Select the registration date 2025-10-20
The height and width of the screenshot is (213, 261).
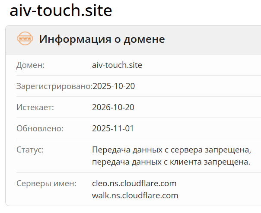(114, 86)
